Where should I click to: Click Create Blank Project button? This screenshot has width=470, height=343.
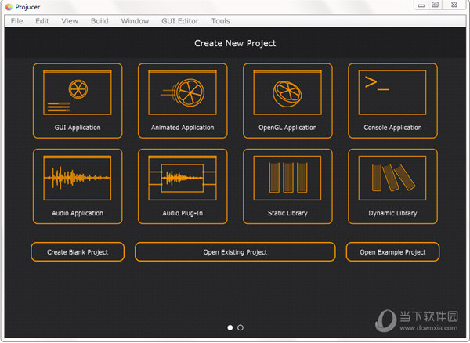(78, 252)
